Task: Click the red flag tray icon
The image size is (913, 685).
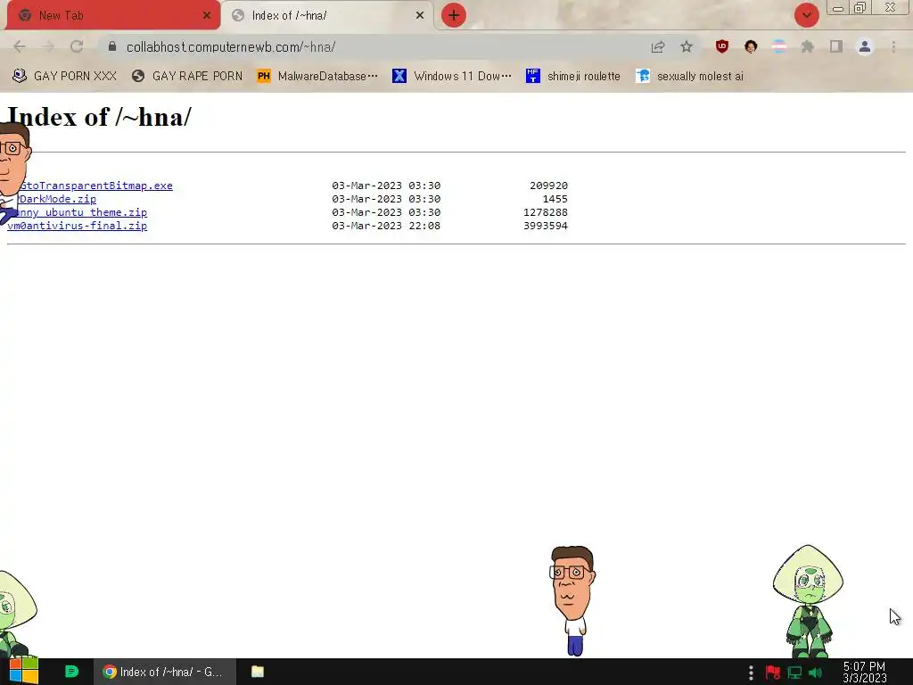Action: pos(773,673)
